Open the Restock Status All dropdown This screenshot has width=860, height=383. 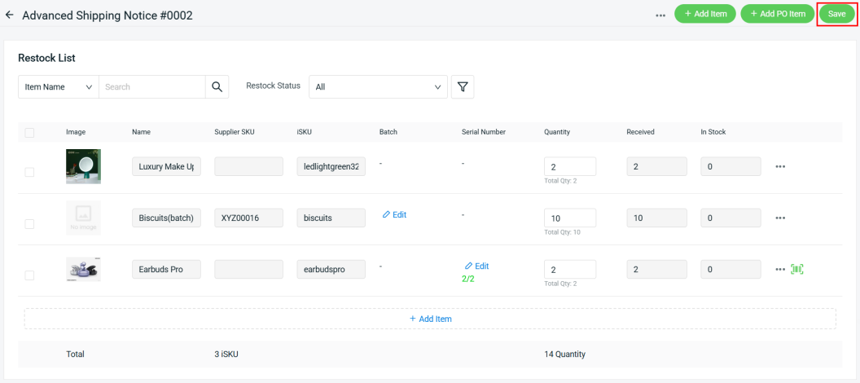[x=378, y=87]
